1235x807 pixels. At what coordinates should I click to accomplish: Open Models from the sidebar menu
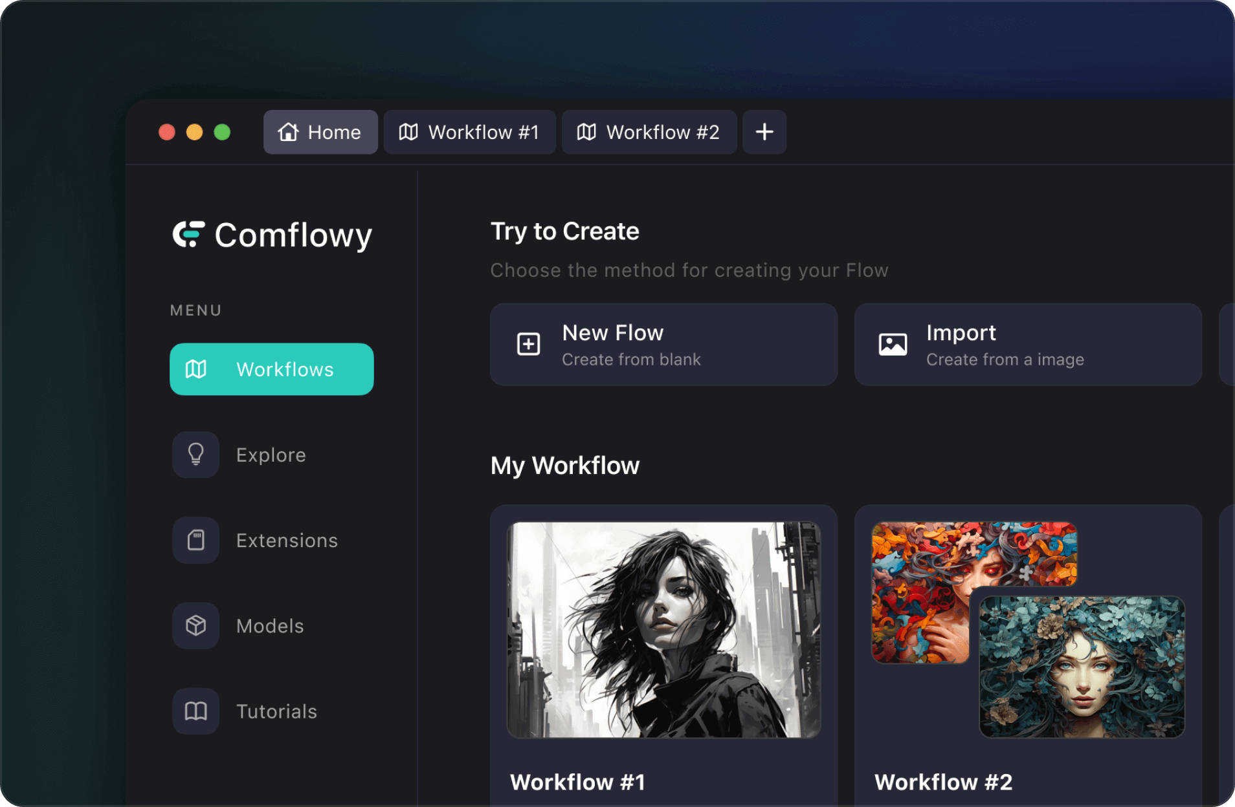238,625
